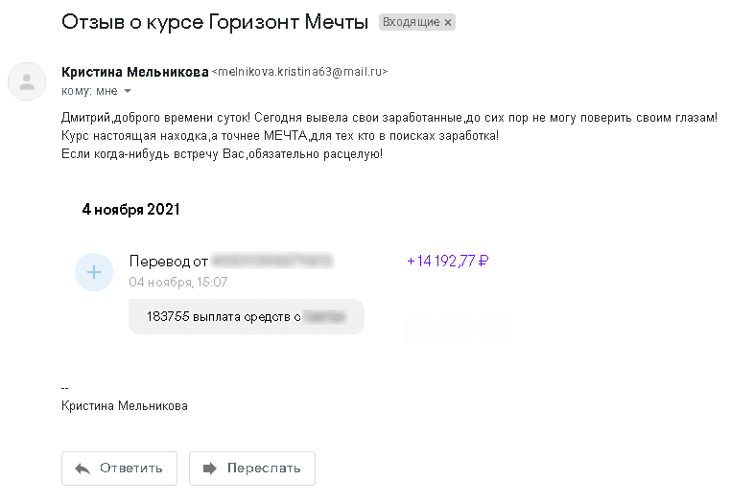Click the subject 'Отзыв о курсе Горизонт Мечты'
The height and width of the screenshot is (503, 754).
point(215,22)
